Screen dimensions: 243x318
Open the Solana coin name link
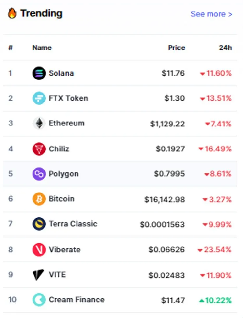(61, 73)
